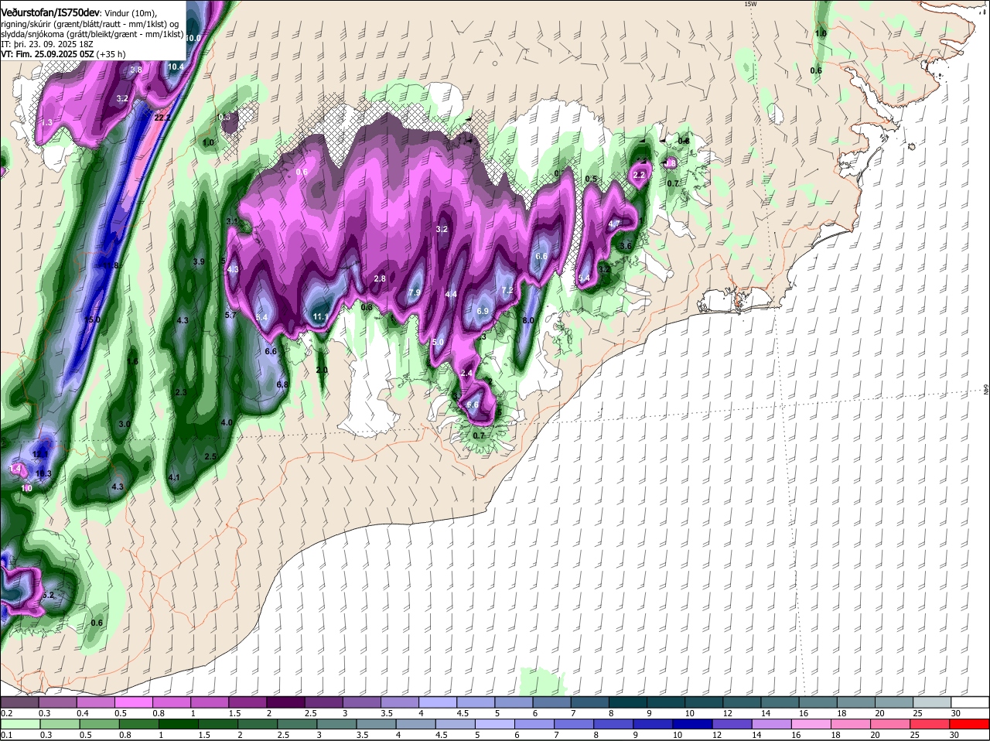
Task: Click the bright pink 0.5 swatch in the top legend row
Action: [x=133, y=702]
